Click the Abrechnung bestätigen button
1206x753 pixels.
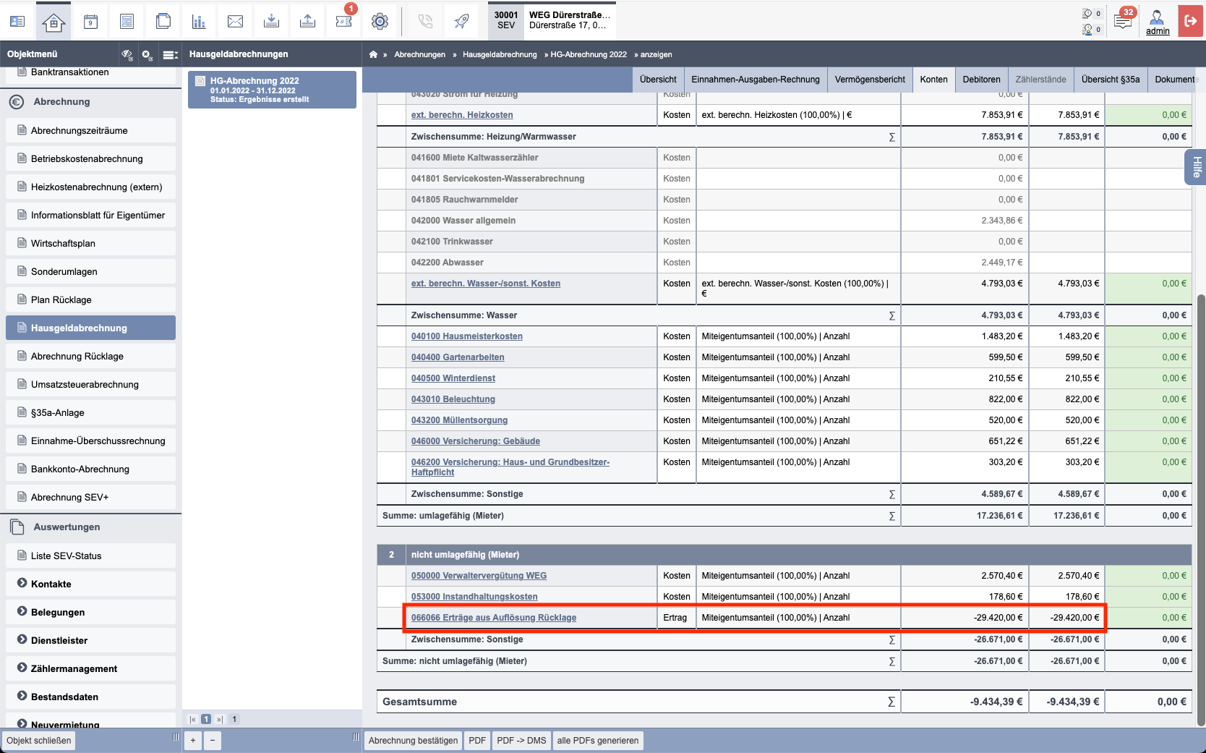click(413, 741)
